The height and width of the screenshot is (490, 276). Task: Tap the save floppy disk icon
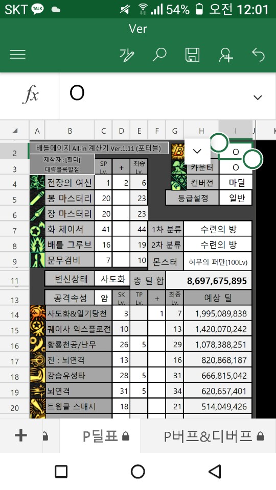pyautogui.click(x=193, y=55)
